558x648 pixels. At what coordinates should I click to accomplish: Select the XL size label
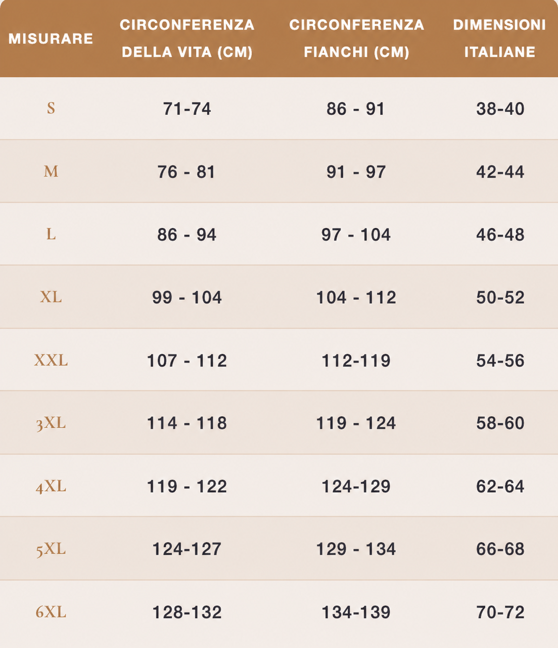[x=51, y=297]
